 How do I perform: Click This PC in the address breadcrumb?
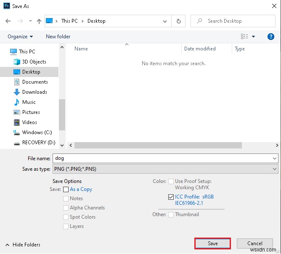69,21
